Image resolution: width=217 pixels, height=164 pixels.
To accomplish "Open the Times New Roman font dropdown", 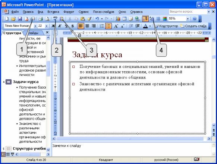I will 35,26.
